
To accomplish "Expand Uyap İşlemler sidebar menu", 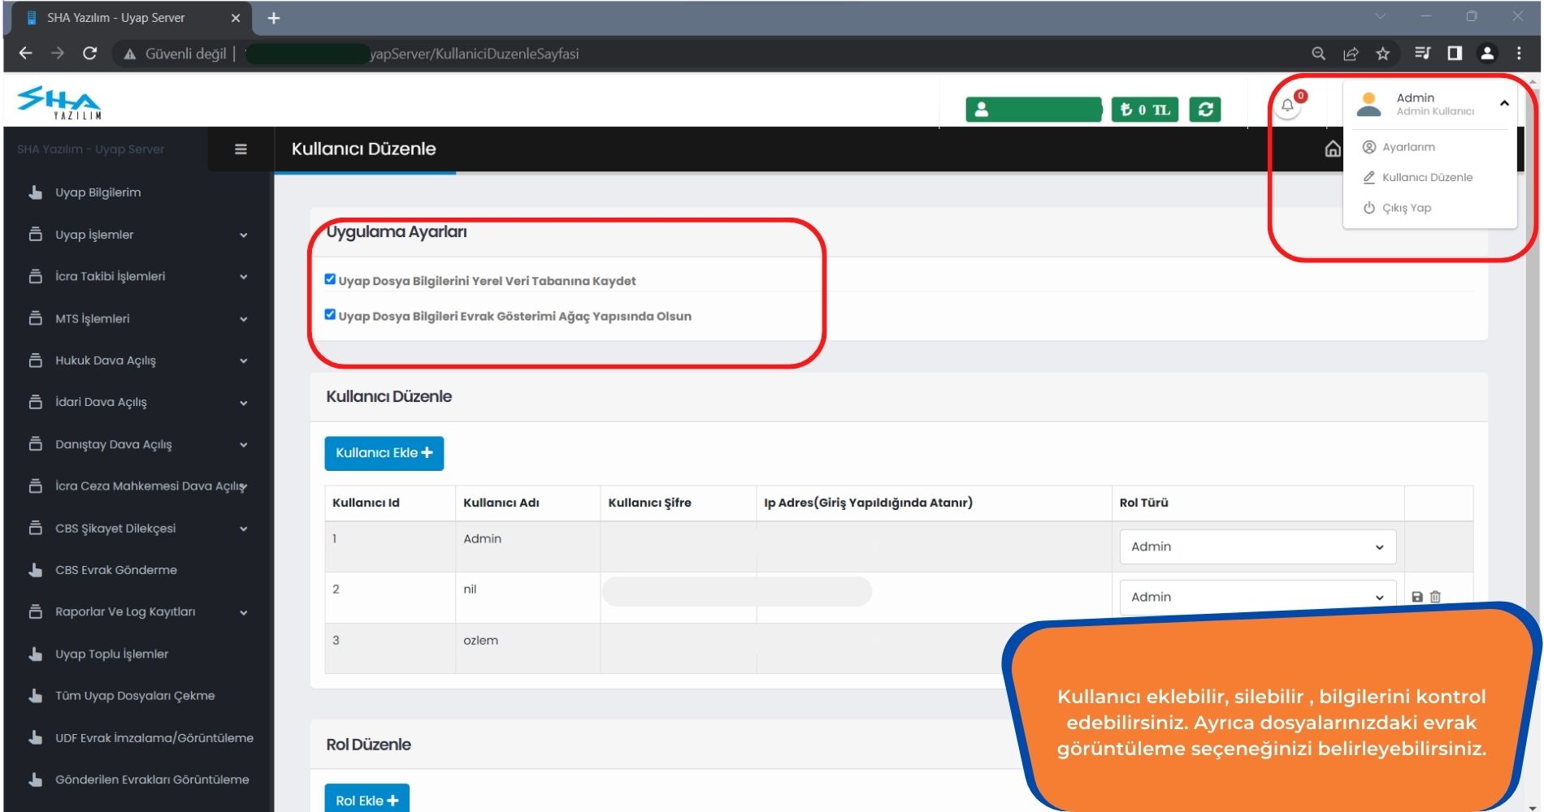I will (x=138, y=235).
